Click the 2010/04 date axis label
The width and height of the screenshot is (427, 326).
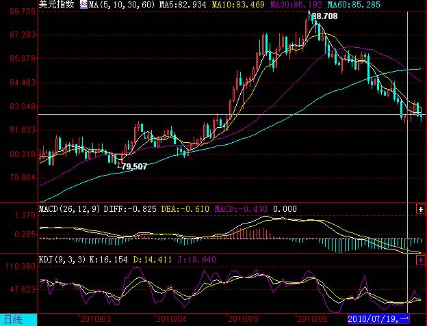point(171,318)
